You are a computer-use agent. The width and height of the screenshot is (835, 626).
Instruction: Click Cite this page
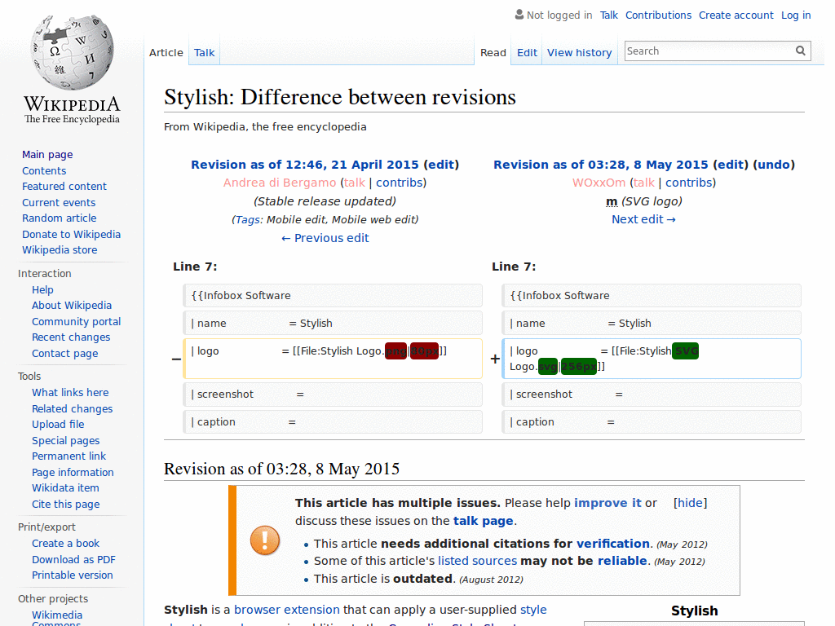tap(65, 504)
